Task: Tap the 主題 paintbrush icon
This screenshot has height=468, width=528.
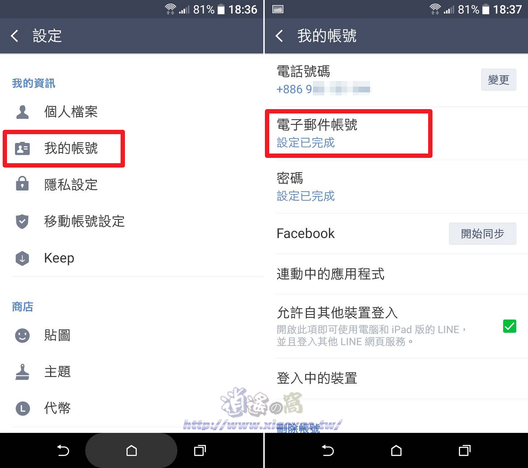Action: coord(22,372)
